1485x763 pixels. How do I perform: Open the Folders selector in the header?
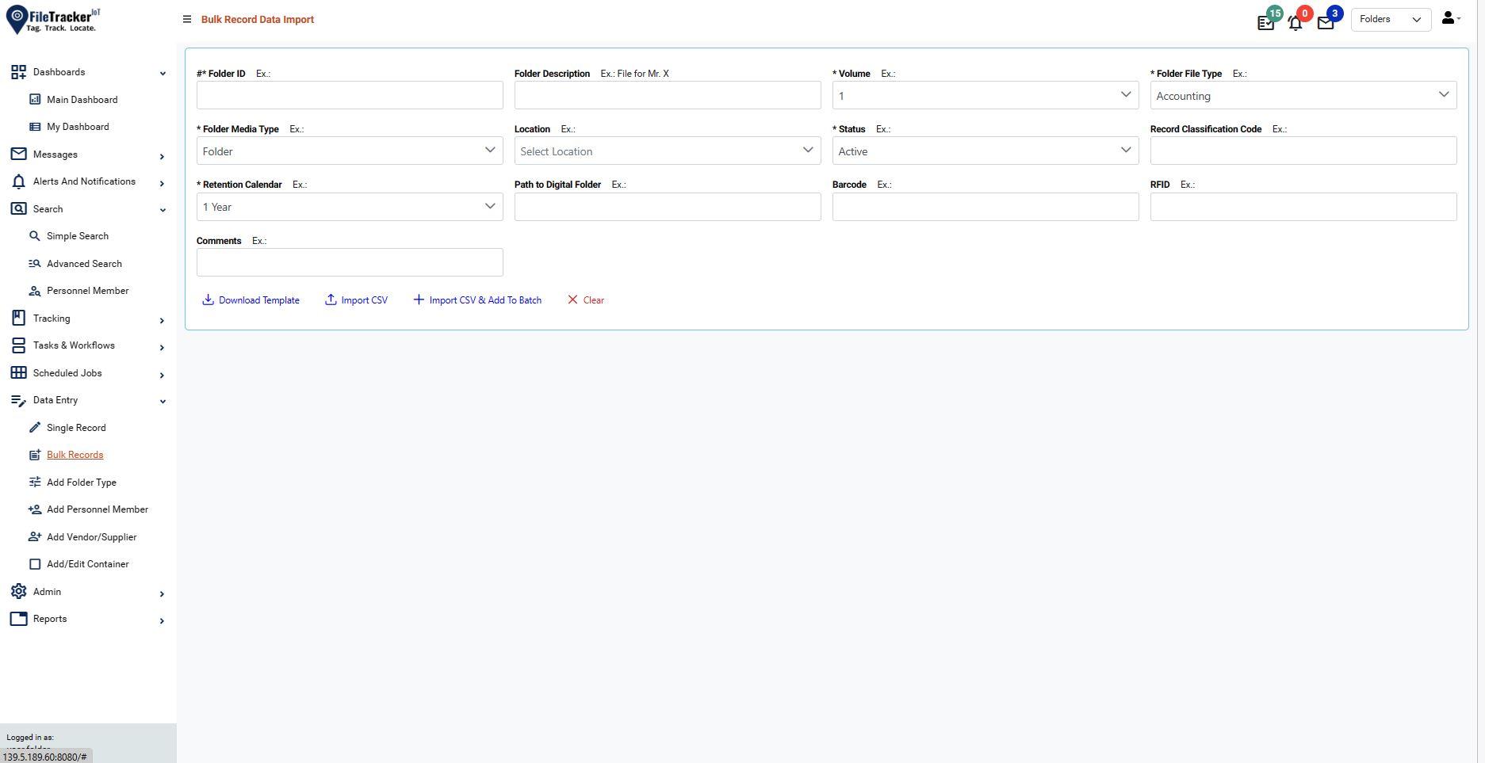(1390, 19)
